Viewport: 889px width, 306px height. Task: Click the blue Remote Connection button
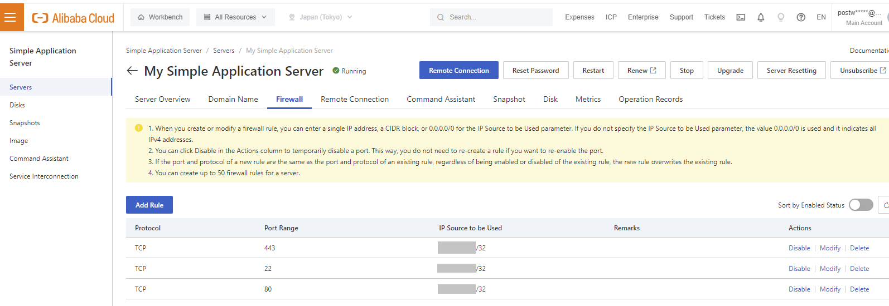[x=459, y=71]
